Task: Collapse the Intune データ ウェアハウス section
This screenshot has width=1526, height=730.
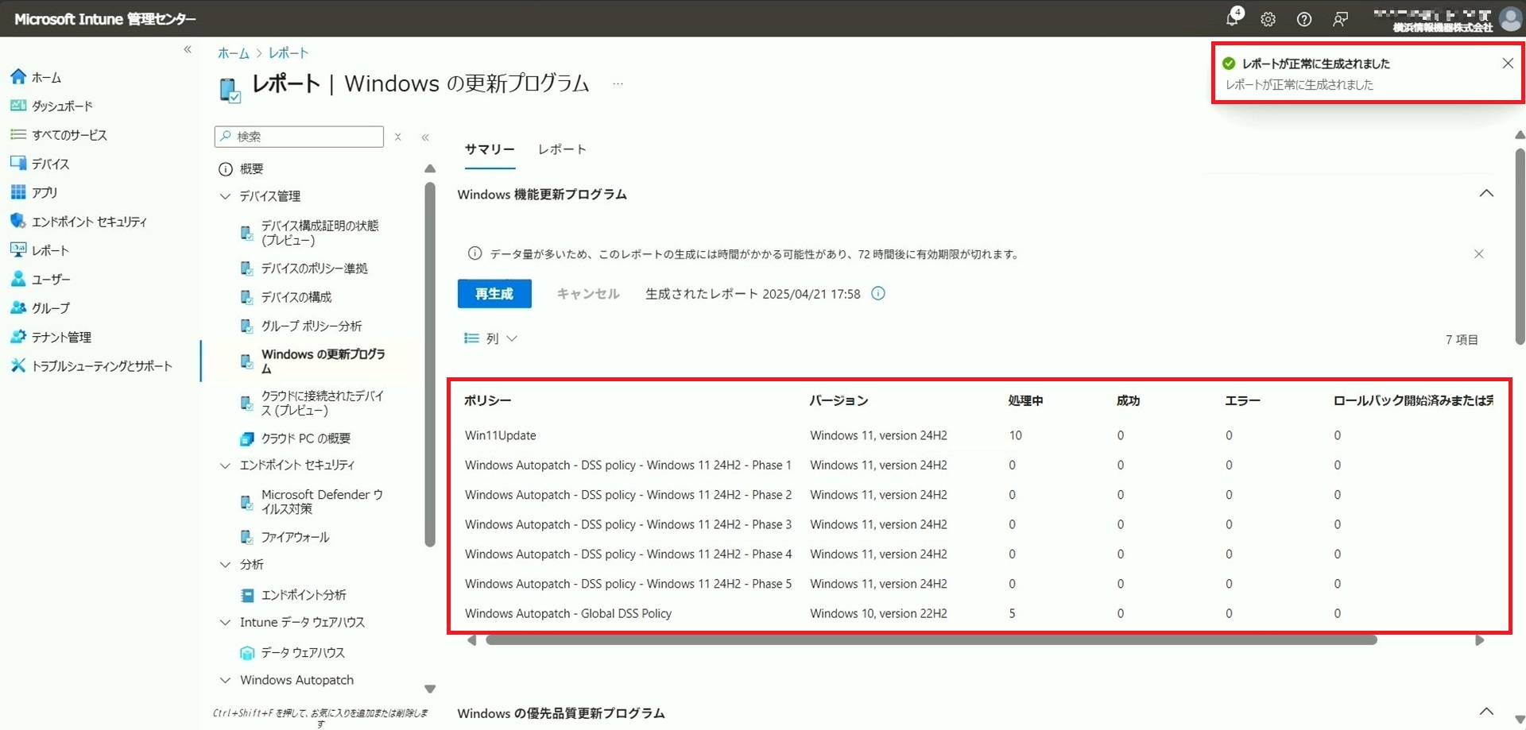Action: (x=225, y=622)
